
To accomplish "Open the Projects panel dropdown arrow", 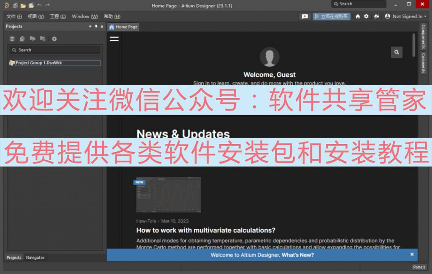I will (x=90, y=27).
